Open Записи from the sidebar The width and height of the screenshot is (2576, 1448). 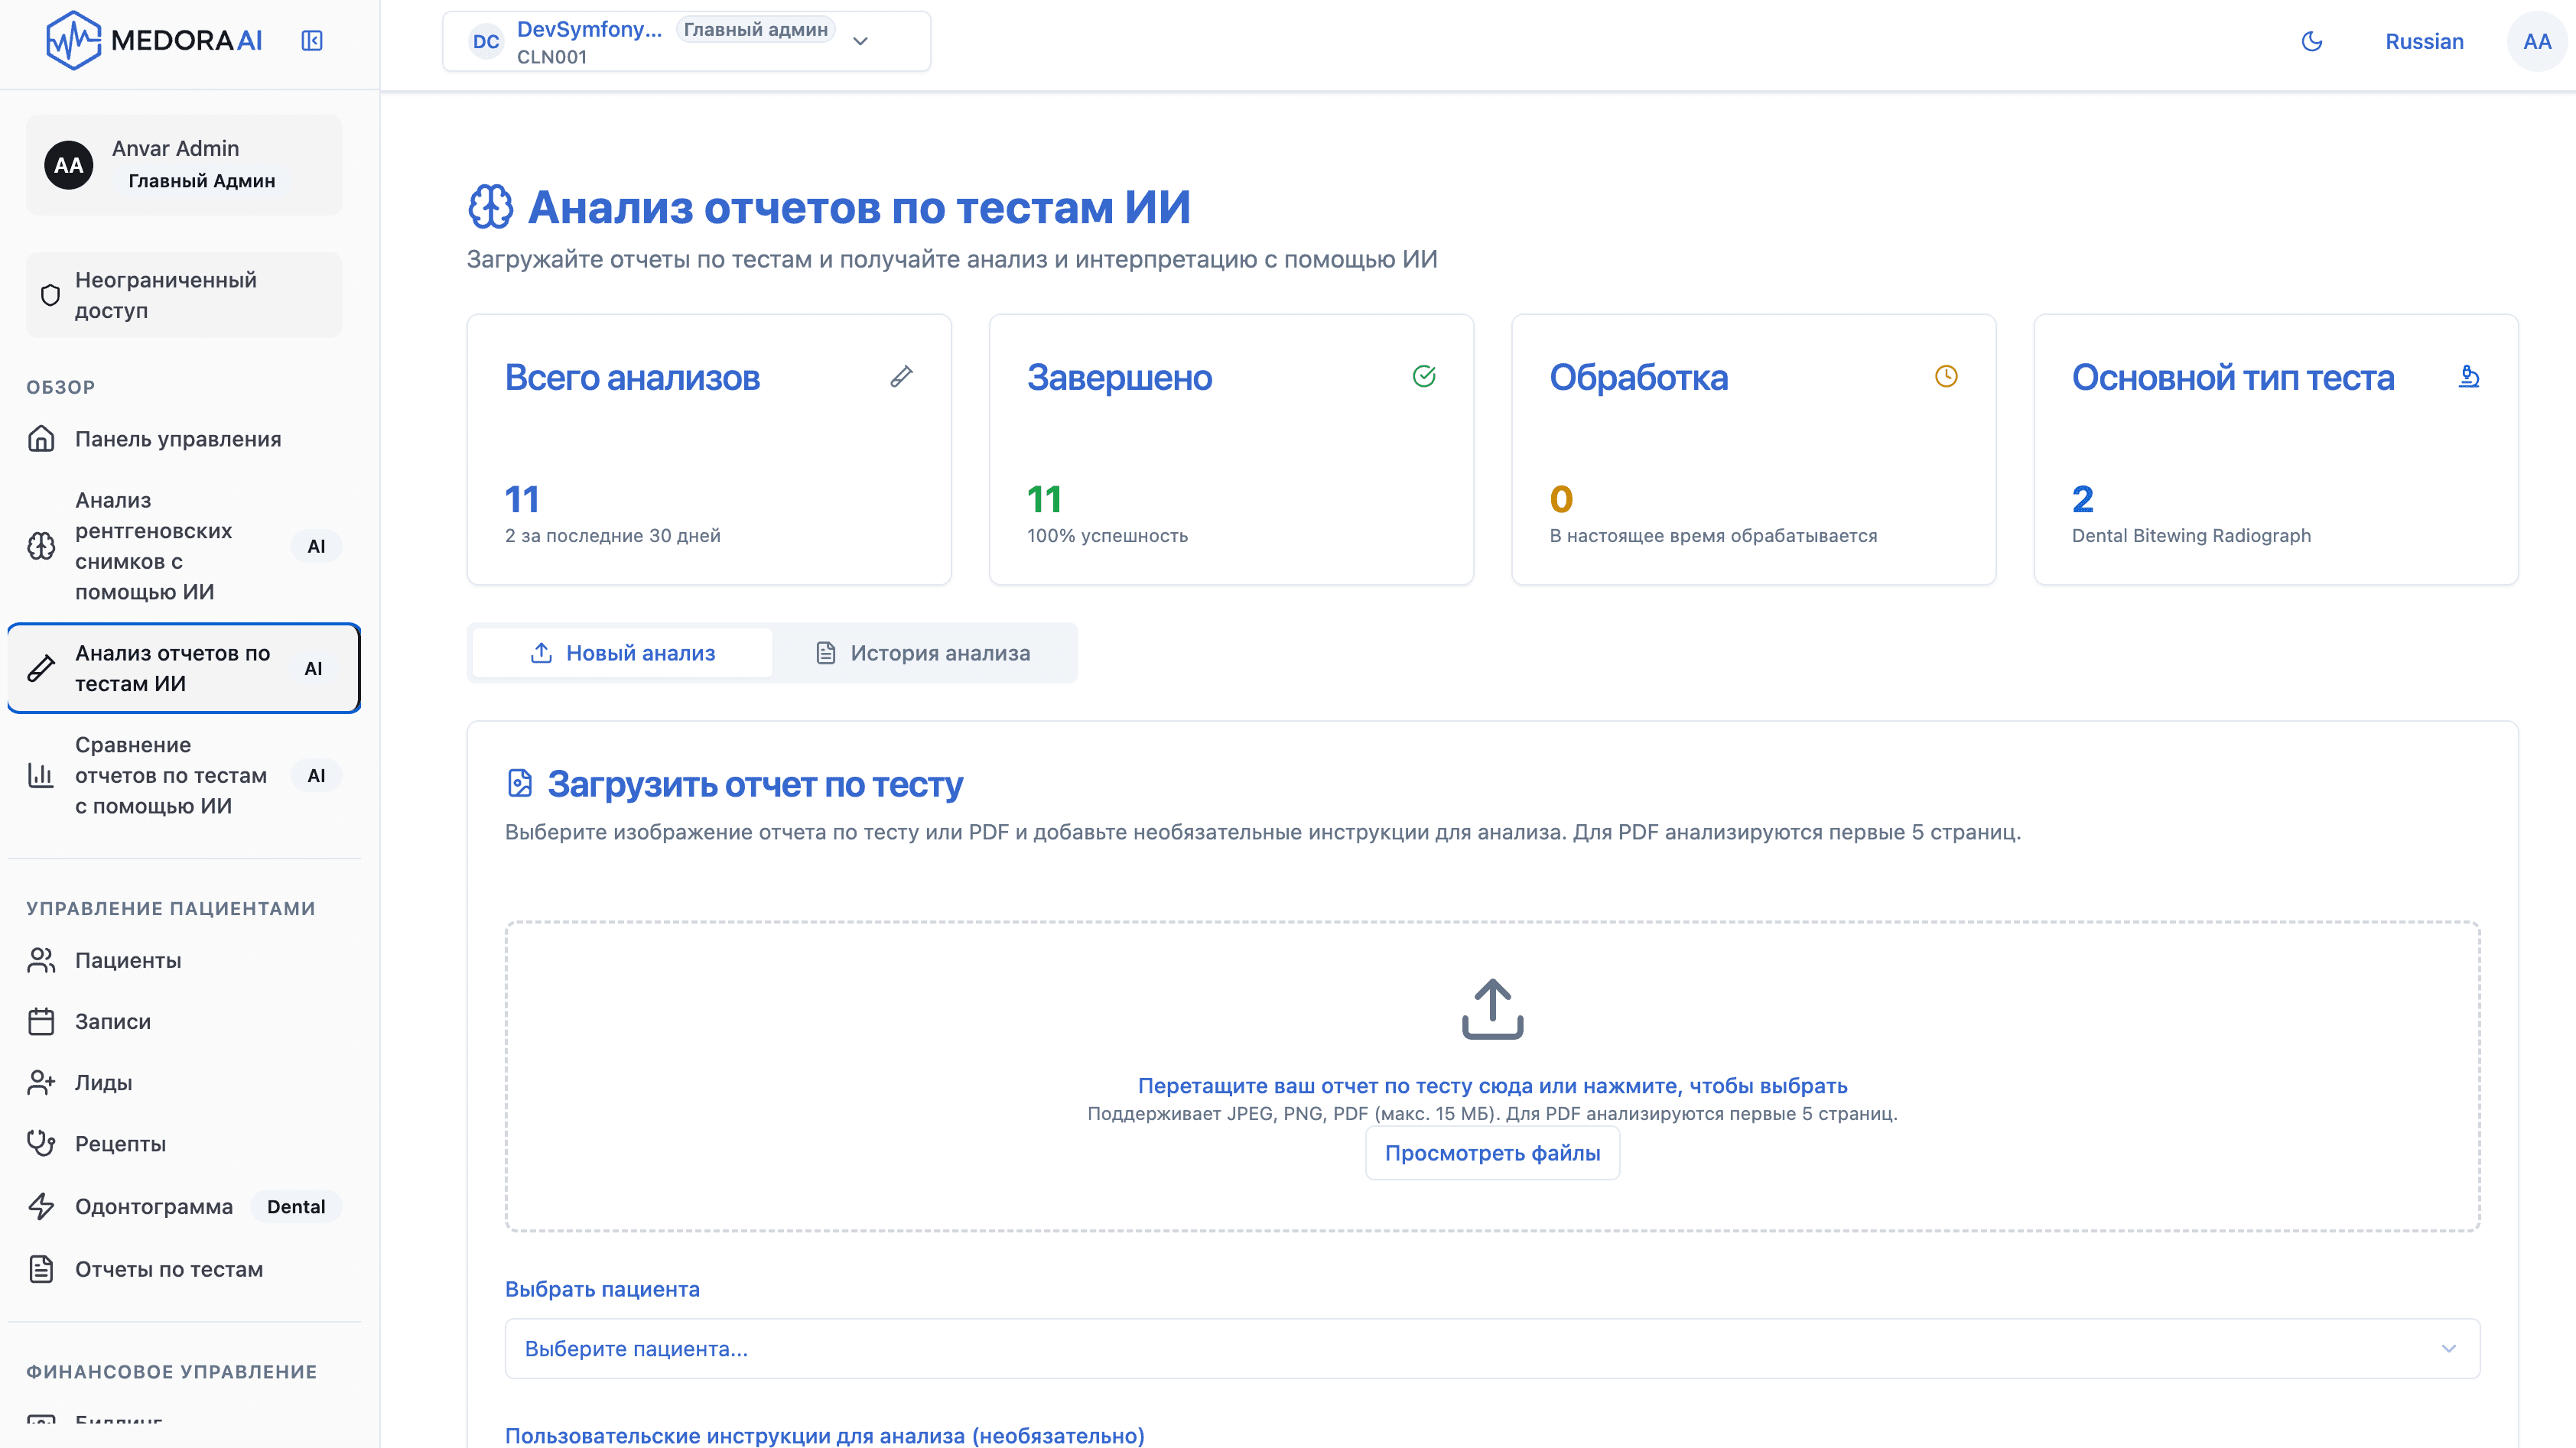[184, 1021]
